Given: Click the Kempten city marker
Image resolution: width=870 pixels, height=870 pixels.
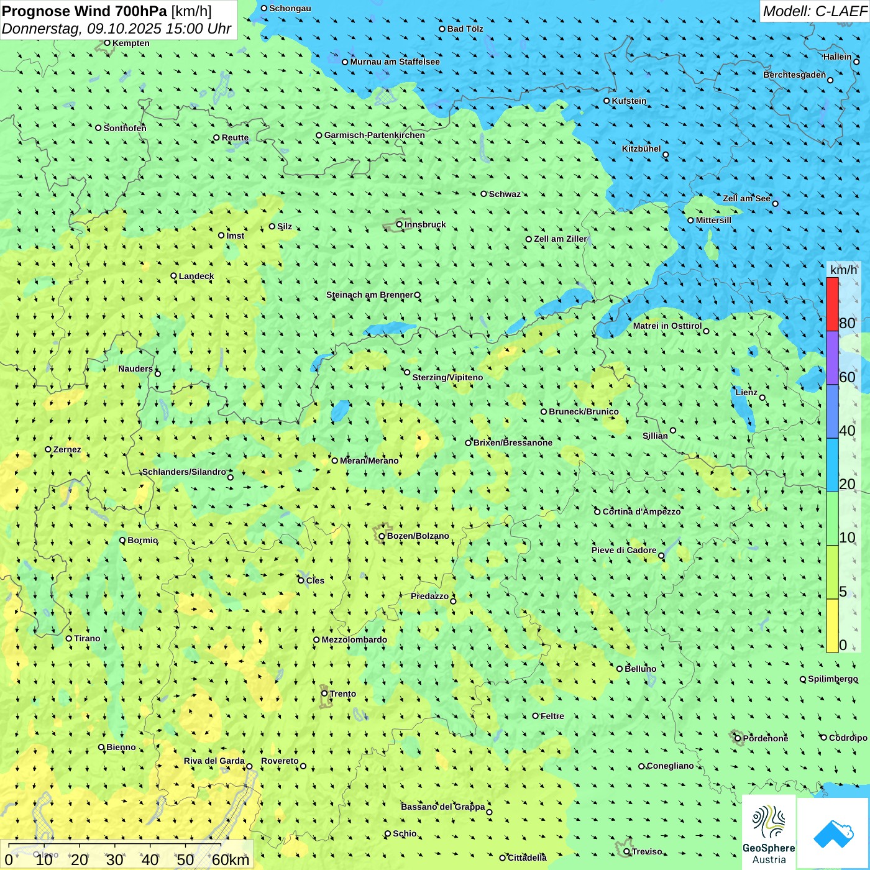Looking at the screenshot, I should tap(107, 43).
